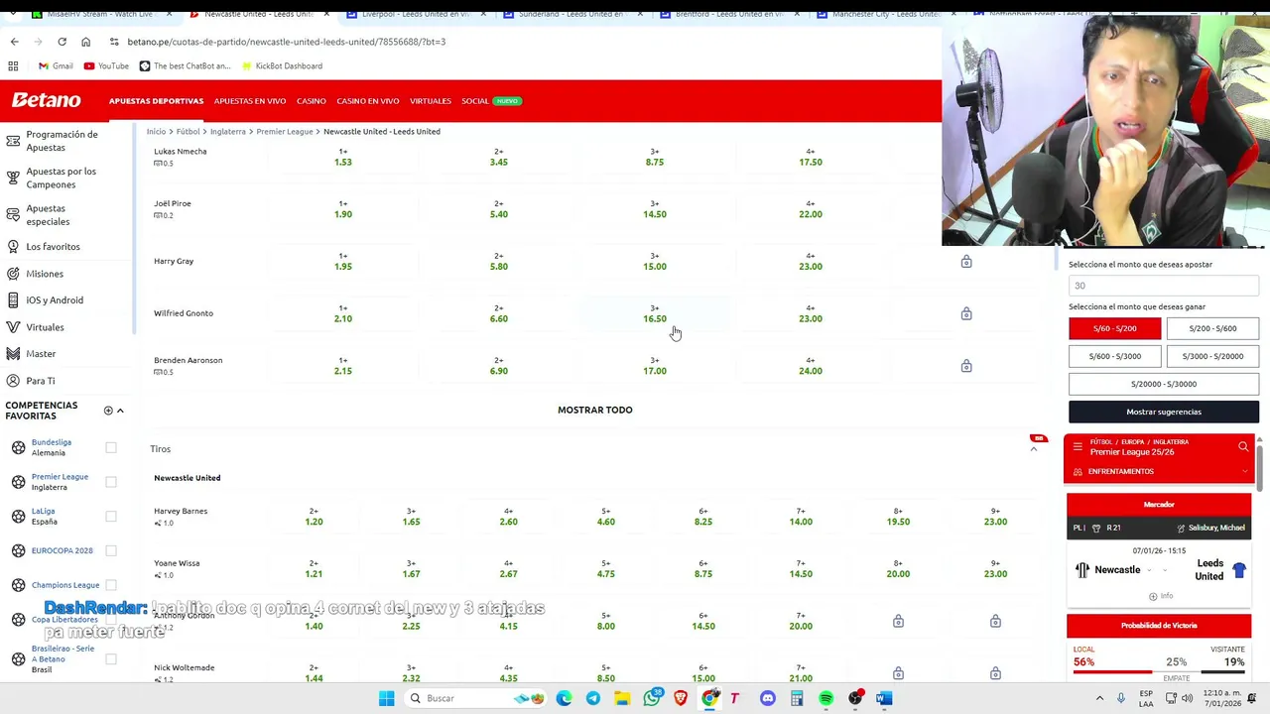The image size is (1270, 714).
Task: Open the Premier League breadcrumb link
Action: (284, 131)
